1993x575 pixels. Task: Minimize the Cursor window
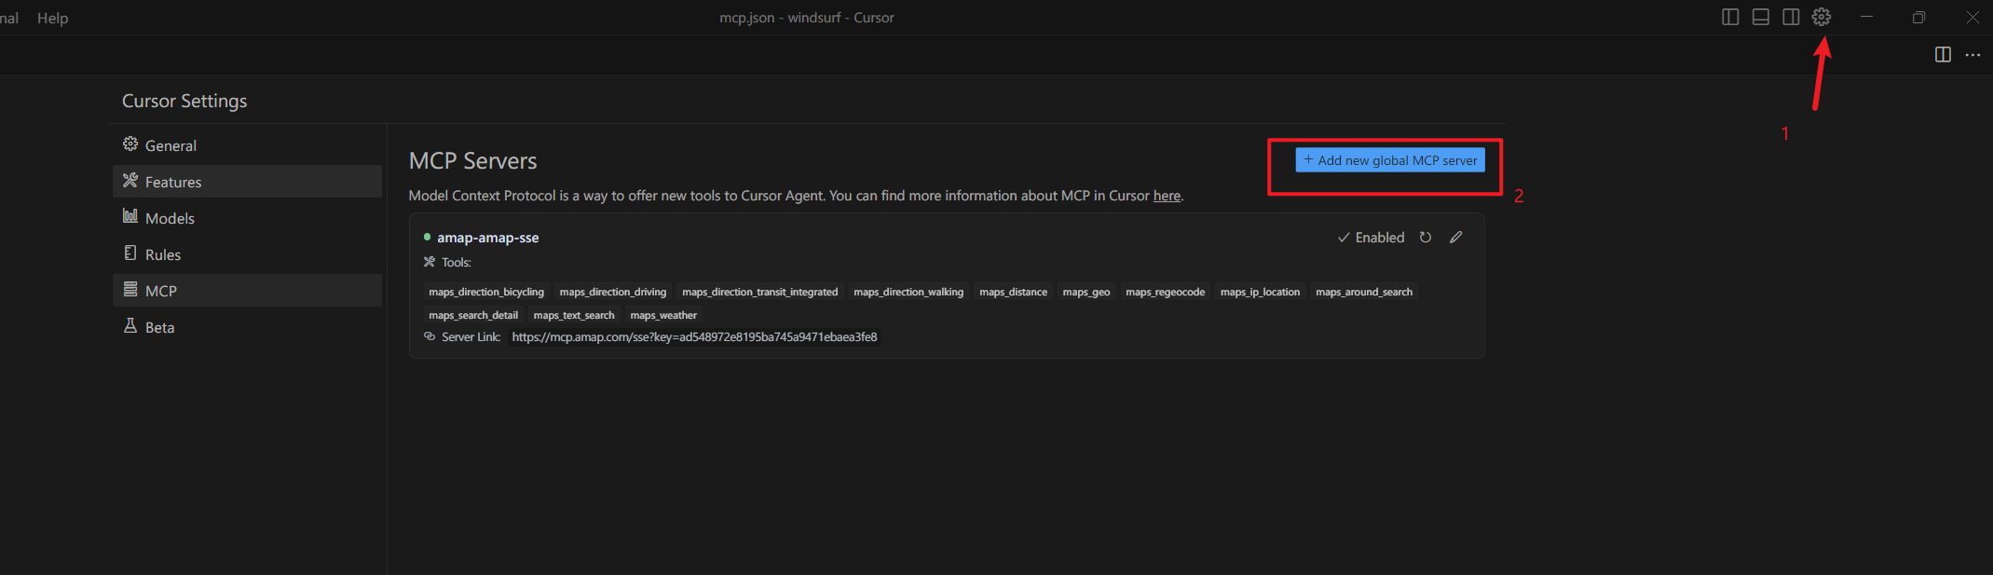(1866, 17)
